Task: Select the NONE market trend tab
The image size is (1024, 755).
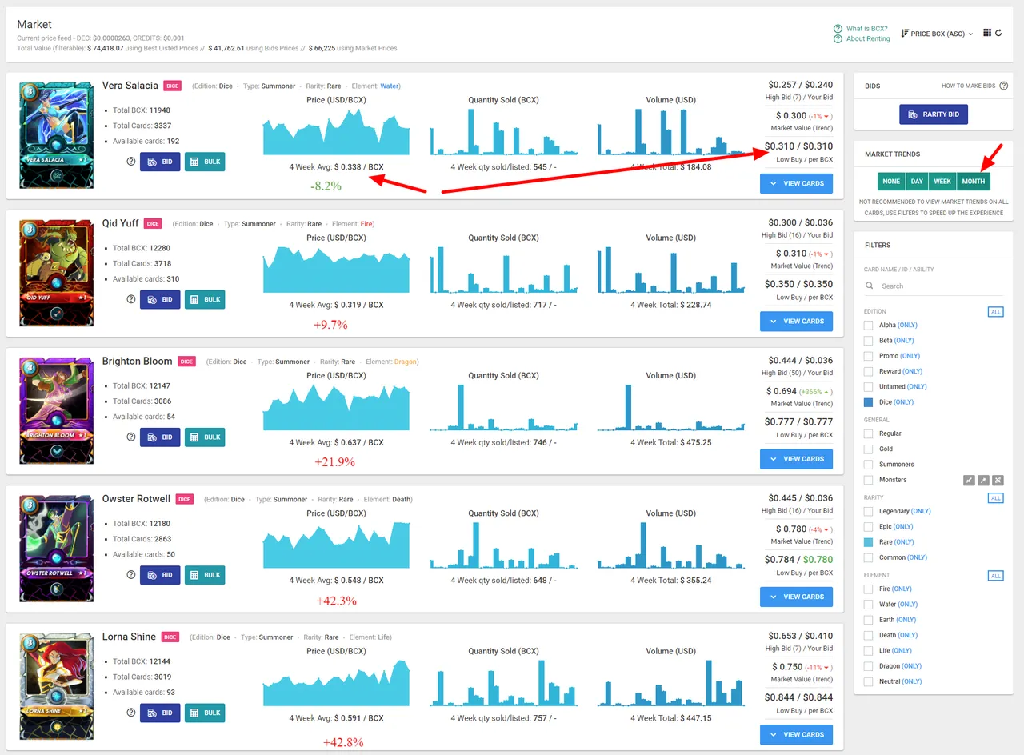Action: pyautogui.click(x=891, y=182)
